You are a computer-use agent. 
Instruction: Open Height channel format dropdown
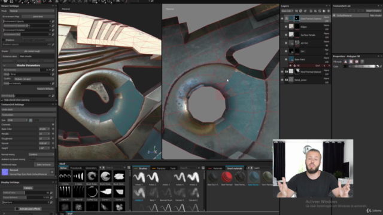pyautogui.click(x=44, y=148)
